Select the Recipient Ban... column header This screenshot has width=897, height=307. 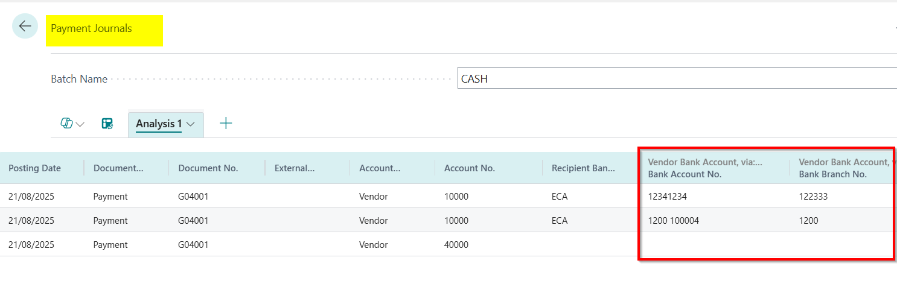pos(583,168)
